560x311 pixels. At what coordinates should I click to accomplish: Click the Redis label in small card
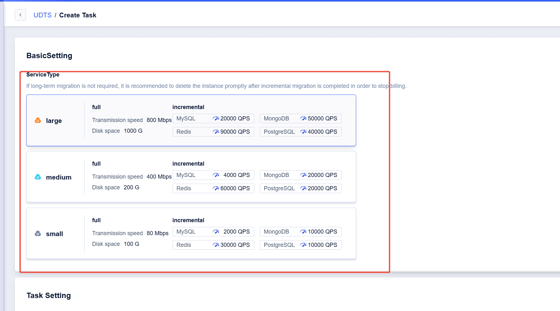184,245
